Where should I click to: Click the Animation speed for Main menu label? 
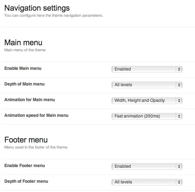point(36,115)
